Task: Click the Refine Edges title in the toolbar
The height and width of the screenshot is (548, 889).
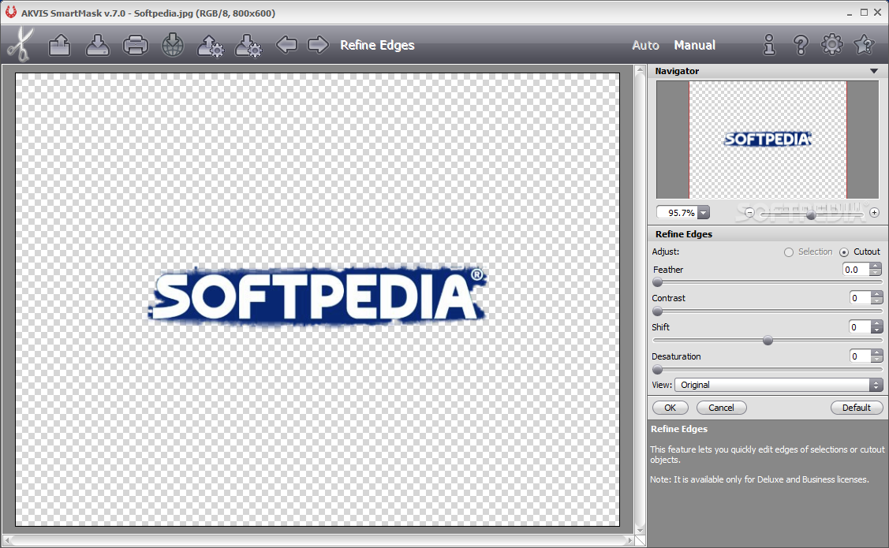Action: [x=377, y=45]
